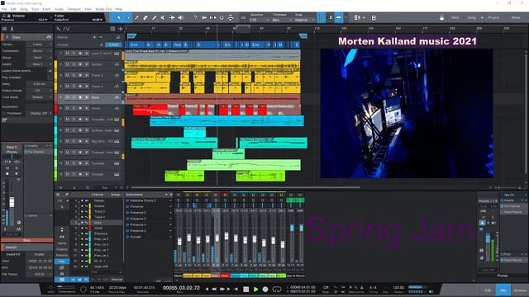Image resolution: width=529 pixels, height=297 pixels.
Task: Click the Start page button
Action: [x=455, y=17]
